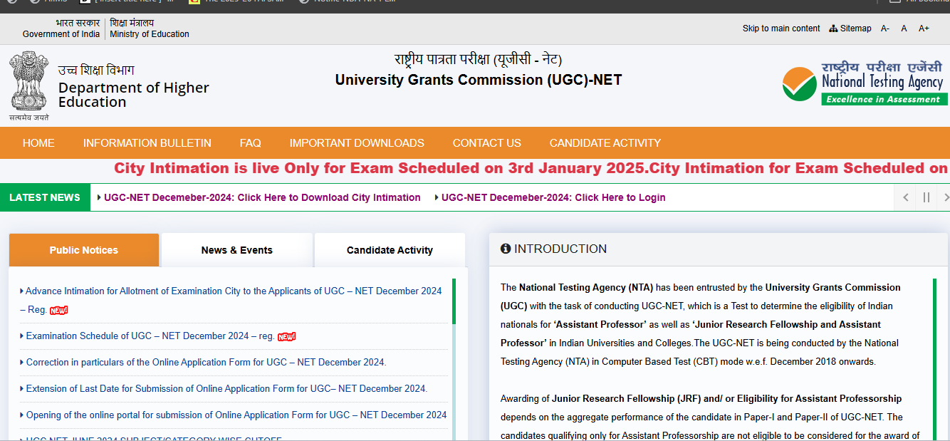Click the previous arrow on the news ticker
The height and width of the screenshot is (441, 950).
tap(905, 197)
